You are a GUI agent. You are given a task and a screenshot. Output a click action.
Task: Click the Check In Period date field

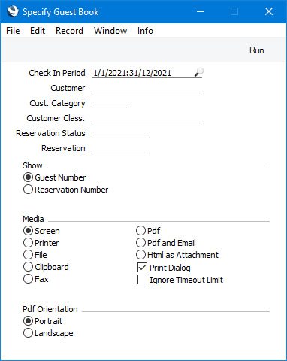(143, 73)
